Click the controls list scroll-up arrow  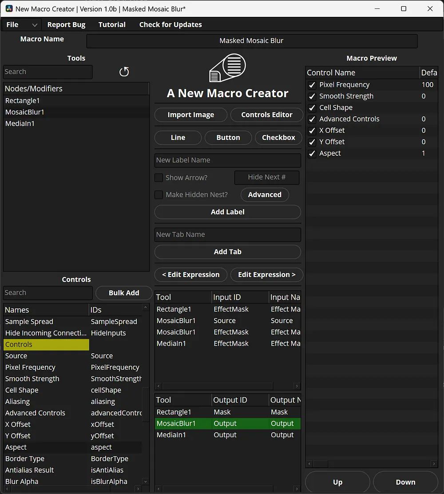pyautogui.click(x=145, y=307)
